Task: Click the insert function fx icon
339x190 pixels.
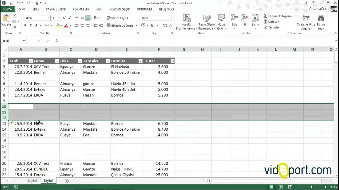Action: click(56, 41)
